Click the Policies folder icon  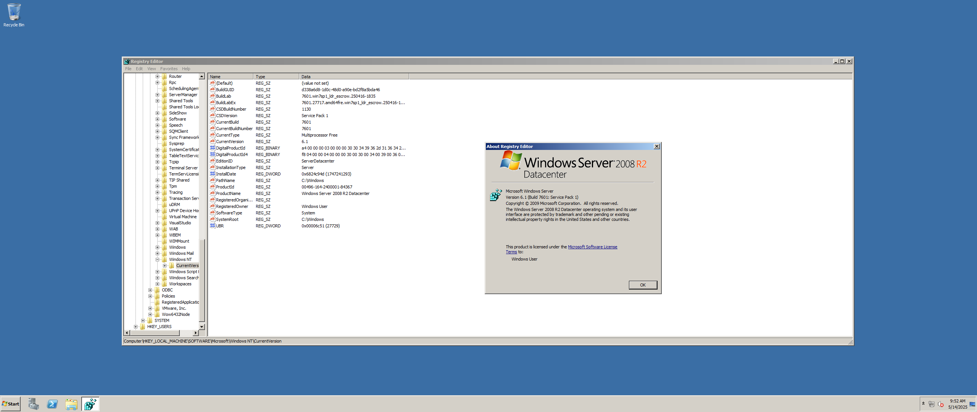coord(157,296)
